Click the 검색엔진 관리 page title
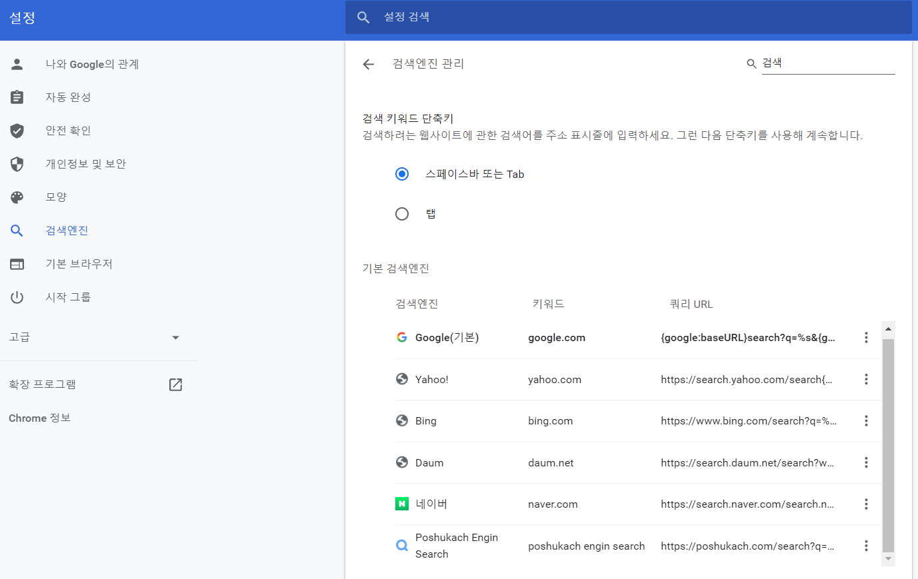Viewport: 918px width, 579px height. (x=428, y=63)
